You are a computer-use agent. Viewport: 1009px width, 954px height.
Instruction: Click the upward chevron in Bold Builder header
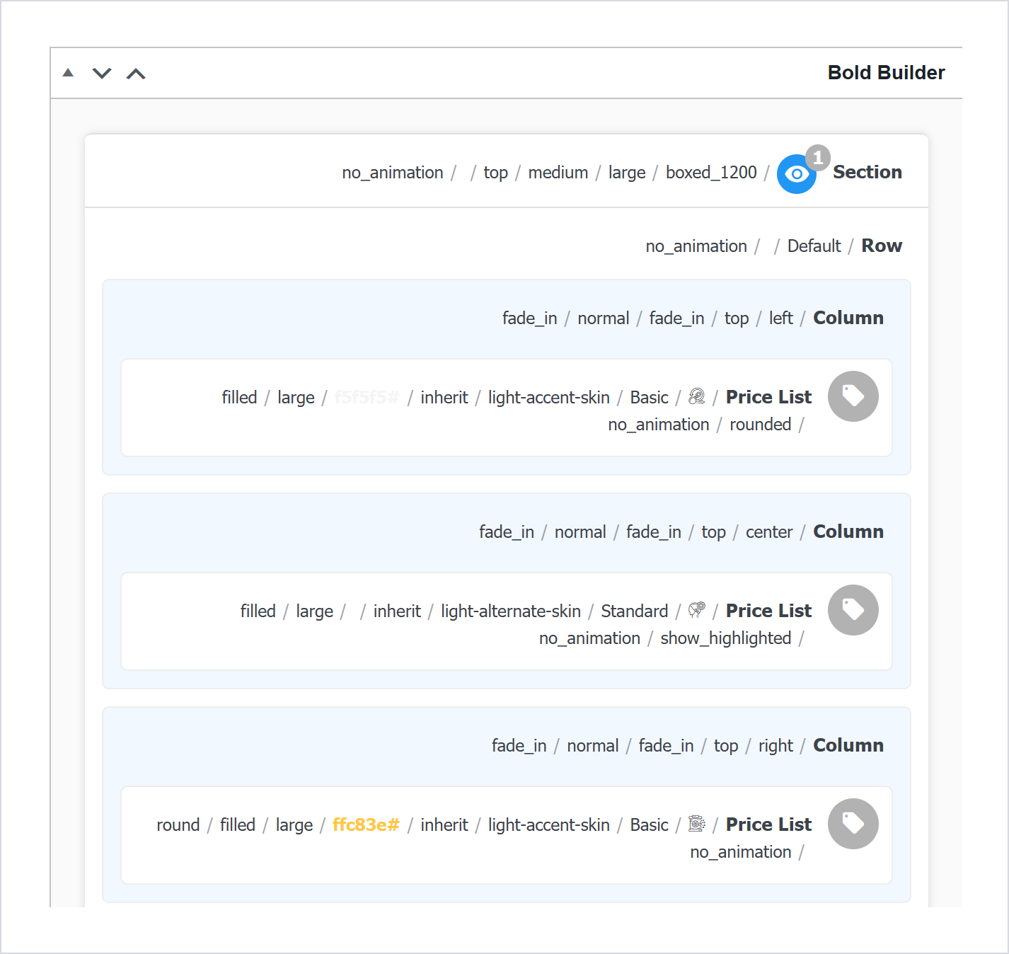point(136,74)
